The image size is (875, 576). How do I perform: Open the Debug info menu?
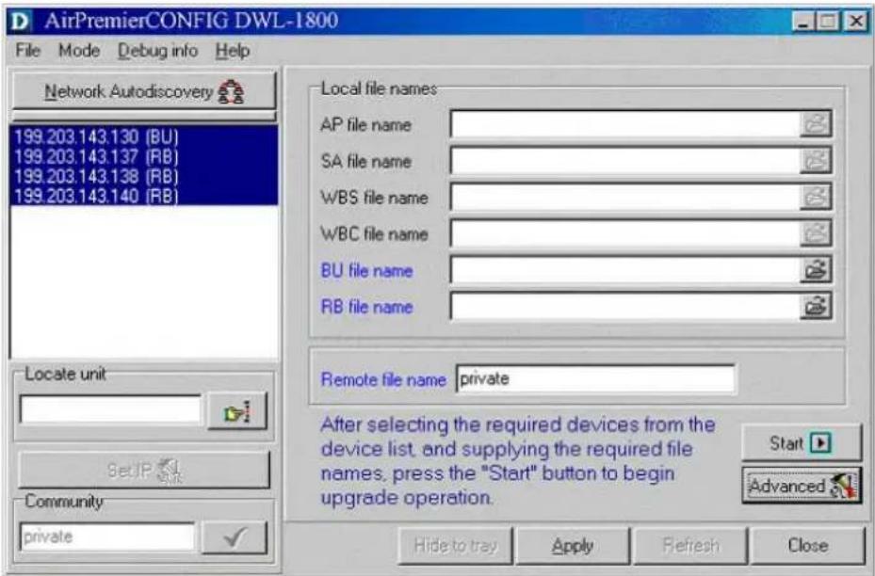tap(157, 51)
